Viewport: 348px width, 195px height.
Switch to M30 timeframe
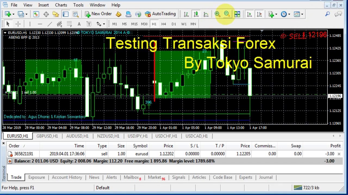pos(144,24)
